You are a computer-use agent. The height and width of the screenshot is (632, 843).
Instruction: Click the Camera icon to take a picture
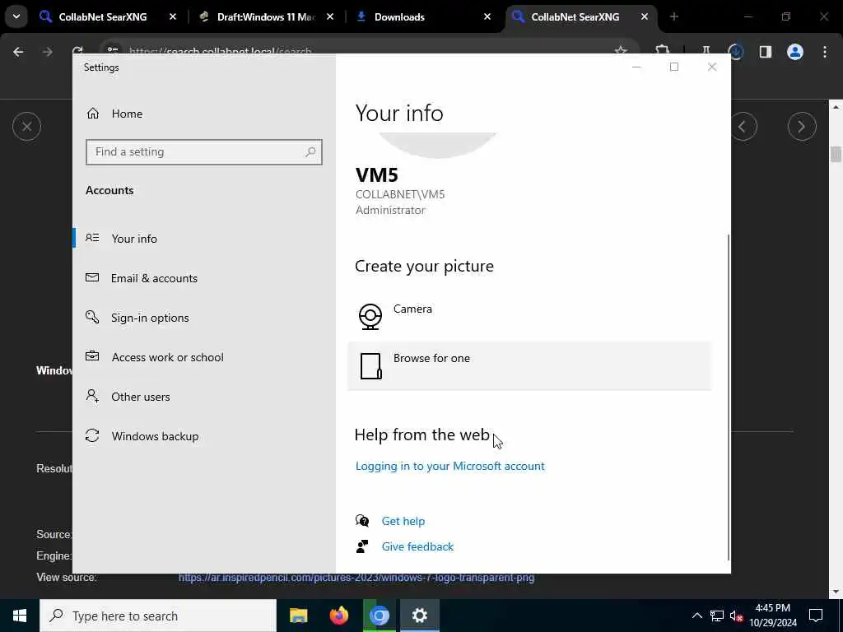point(370,317)
